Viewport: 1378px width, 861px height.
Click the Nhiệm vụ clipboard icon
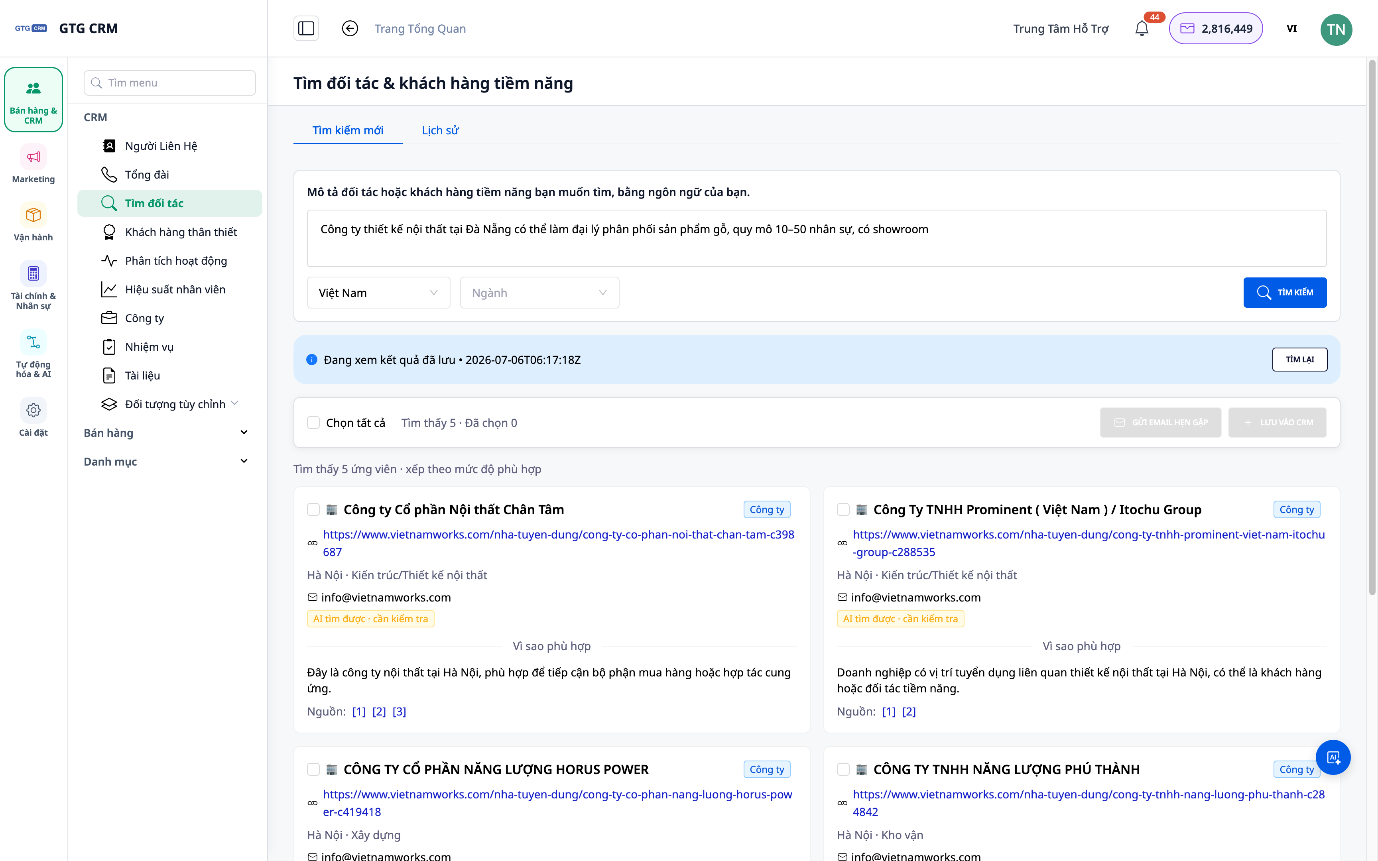109,347
